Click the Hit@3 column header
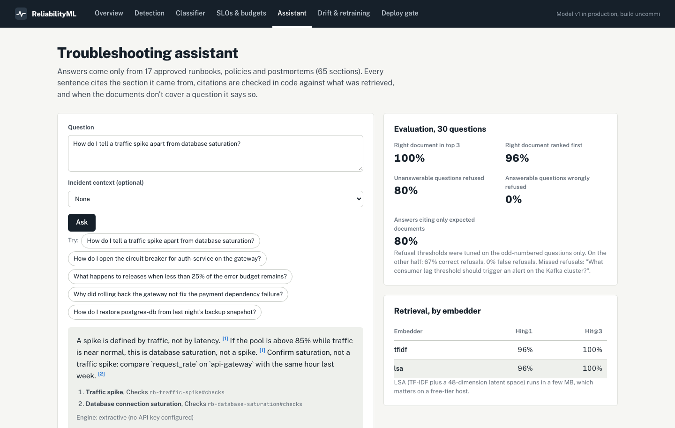Viewport: 675px width, 428px height. pos(593,331)
